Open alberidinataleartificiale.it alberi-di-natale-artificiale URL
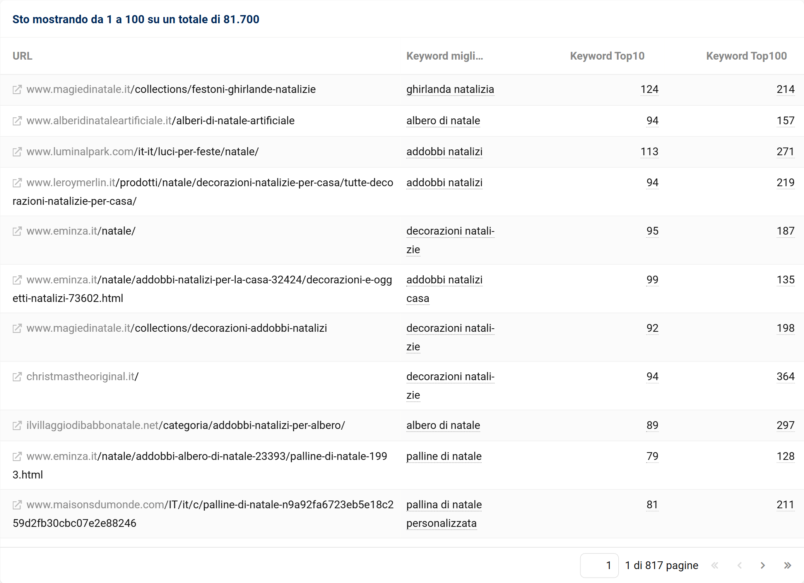 [161, 121]
